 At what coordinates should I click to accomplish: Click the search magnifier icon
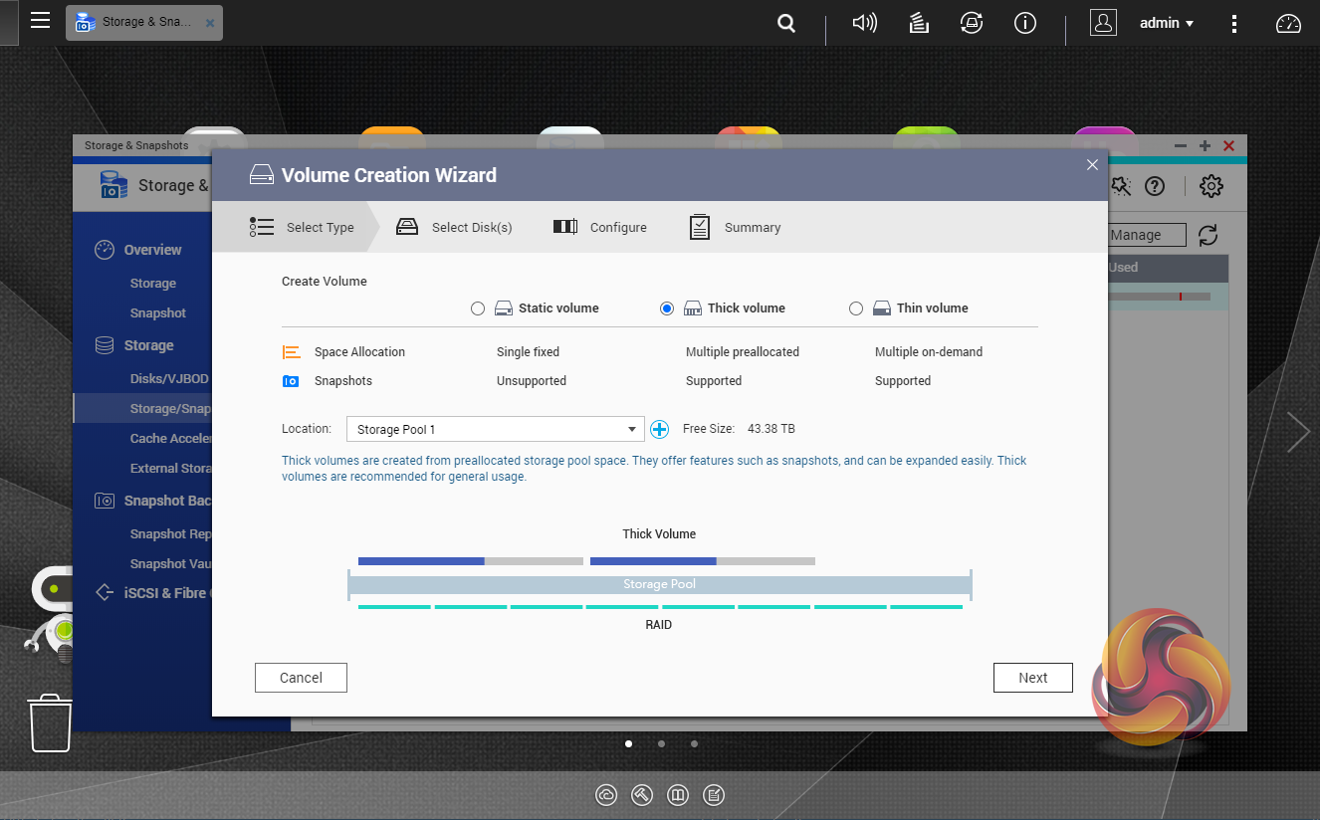click(786, 23)
